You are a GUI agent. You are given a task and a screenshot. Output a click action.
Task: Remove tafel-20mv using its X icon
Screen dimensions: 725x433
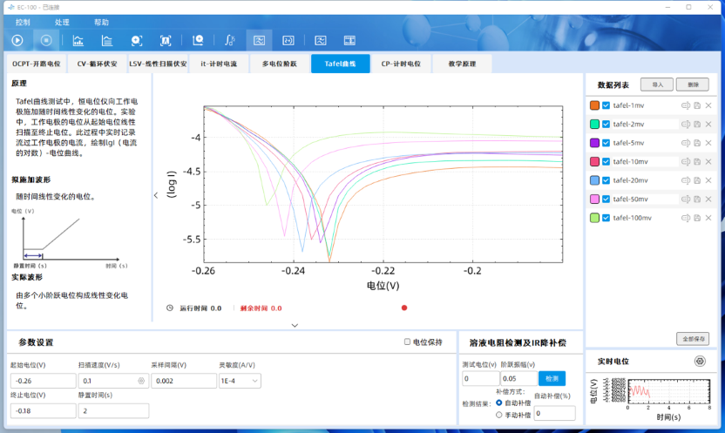point(708,180)
